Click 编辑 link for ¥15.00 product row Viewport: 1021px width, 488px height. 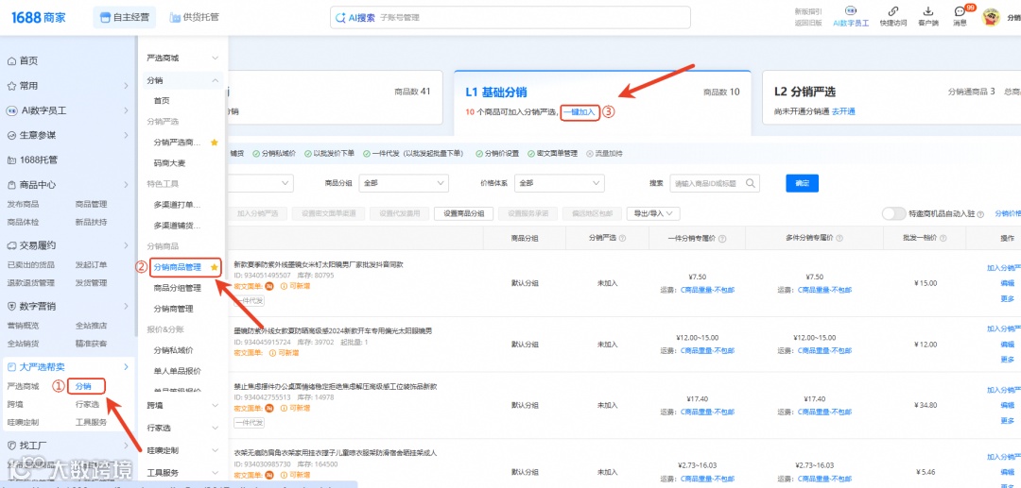[1008, 283]
